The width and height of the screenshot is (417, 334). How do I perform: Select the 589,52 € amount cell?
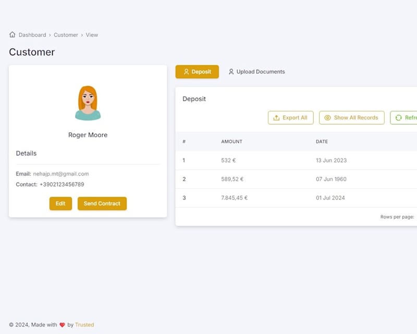coord(232,179)
